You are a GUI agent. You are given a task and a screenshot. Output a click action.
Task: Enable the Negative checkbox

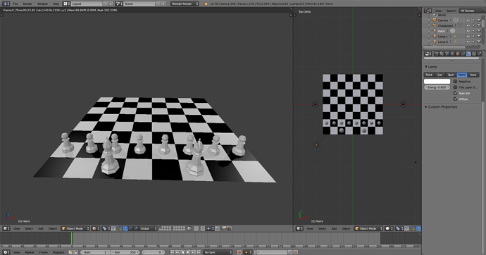455,81
